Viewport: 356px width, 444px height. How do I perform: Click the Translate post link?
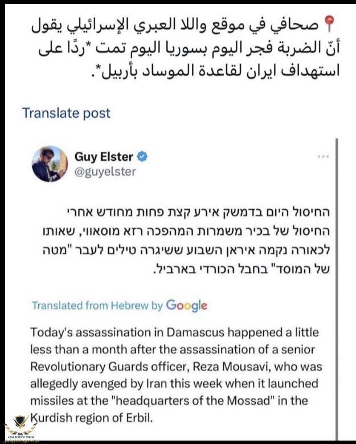[66, 113]
